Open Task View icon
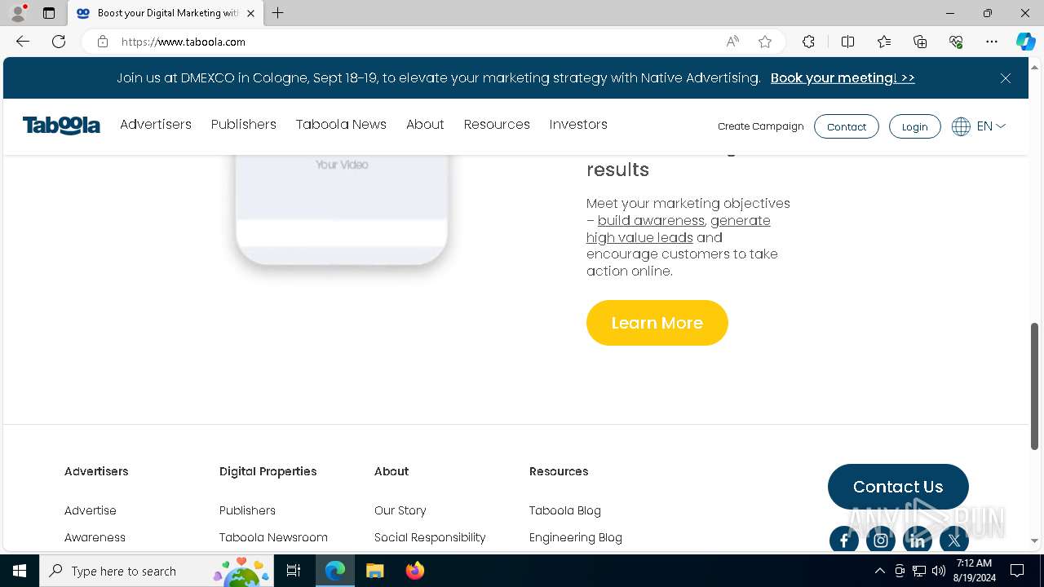The height and width of the screenshot is (587, 1044). (294, 571)
